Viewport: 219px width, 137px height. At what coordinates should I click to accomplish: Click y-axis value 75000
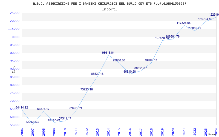point(15,93)
